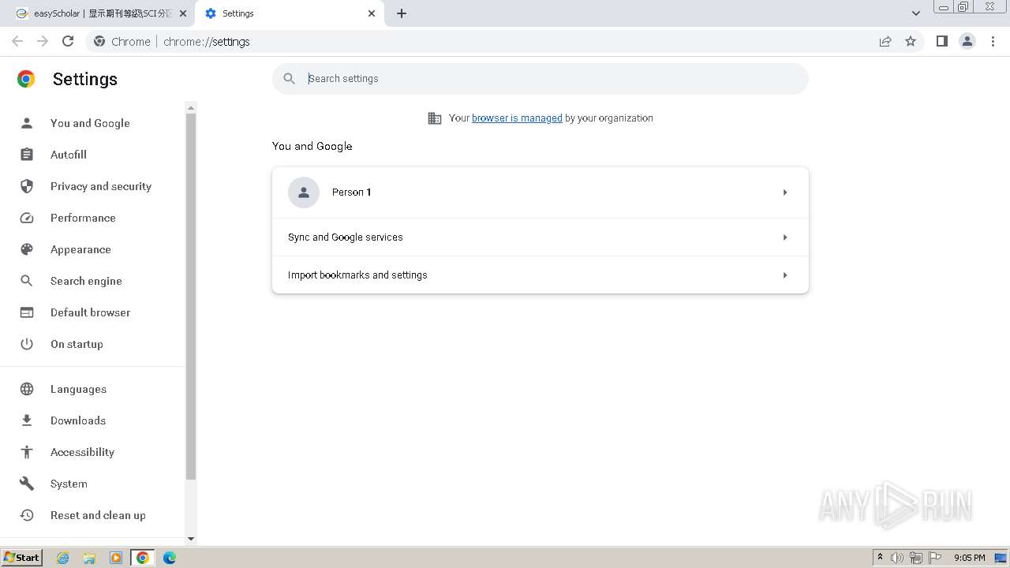Open Chrome's three-dot menu

coord(993,41)
